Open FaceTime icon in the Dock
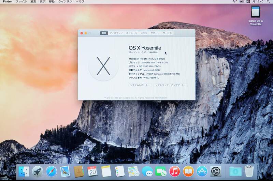The height and width of the screenshot is (181, 273). (161, 171)
